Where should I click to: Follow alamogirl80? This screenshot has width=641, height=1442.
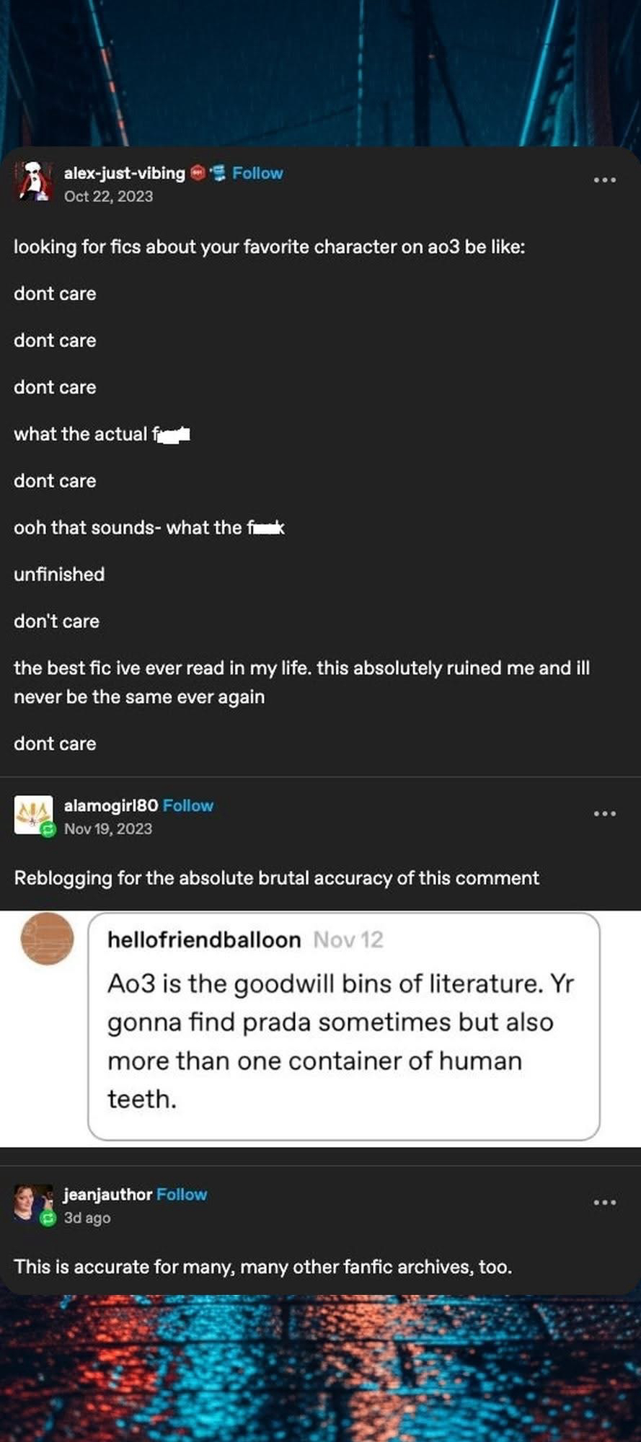coord(188,805)
